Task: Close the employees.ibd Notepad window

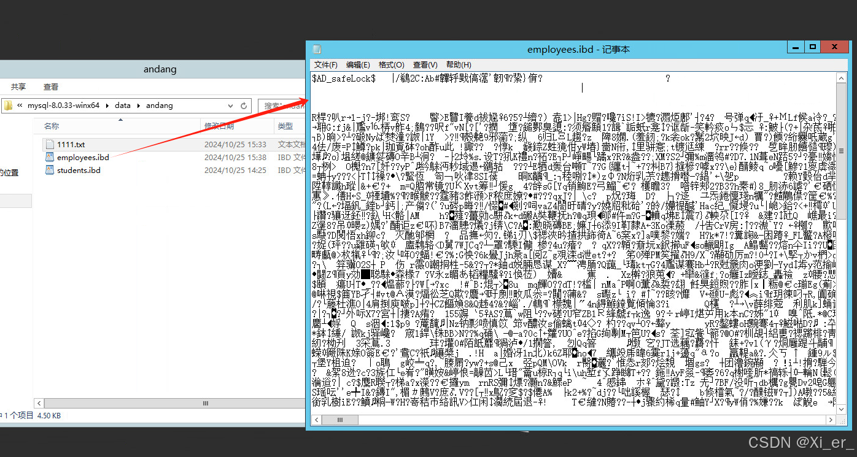Action: [836, 47]
